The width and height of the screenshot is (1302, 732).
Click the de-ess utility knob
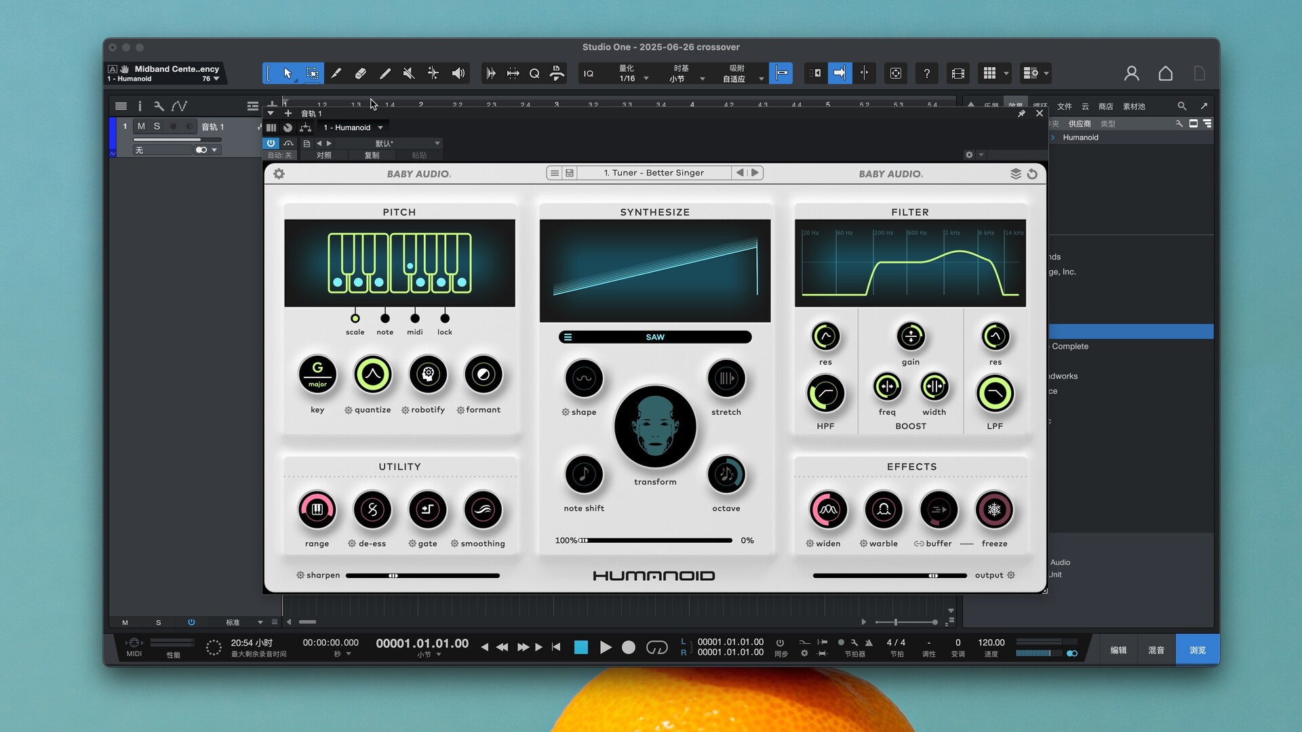coord(372,510)
